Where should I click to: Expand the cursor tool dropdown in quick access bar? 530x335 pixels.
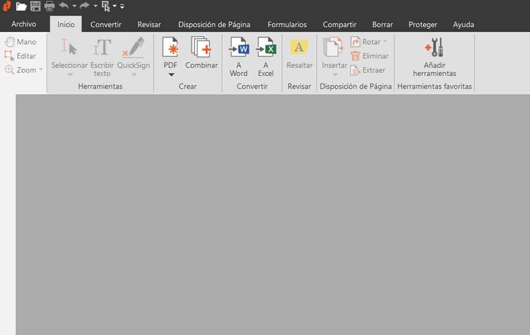pos(115,6)
